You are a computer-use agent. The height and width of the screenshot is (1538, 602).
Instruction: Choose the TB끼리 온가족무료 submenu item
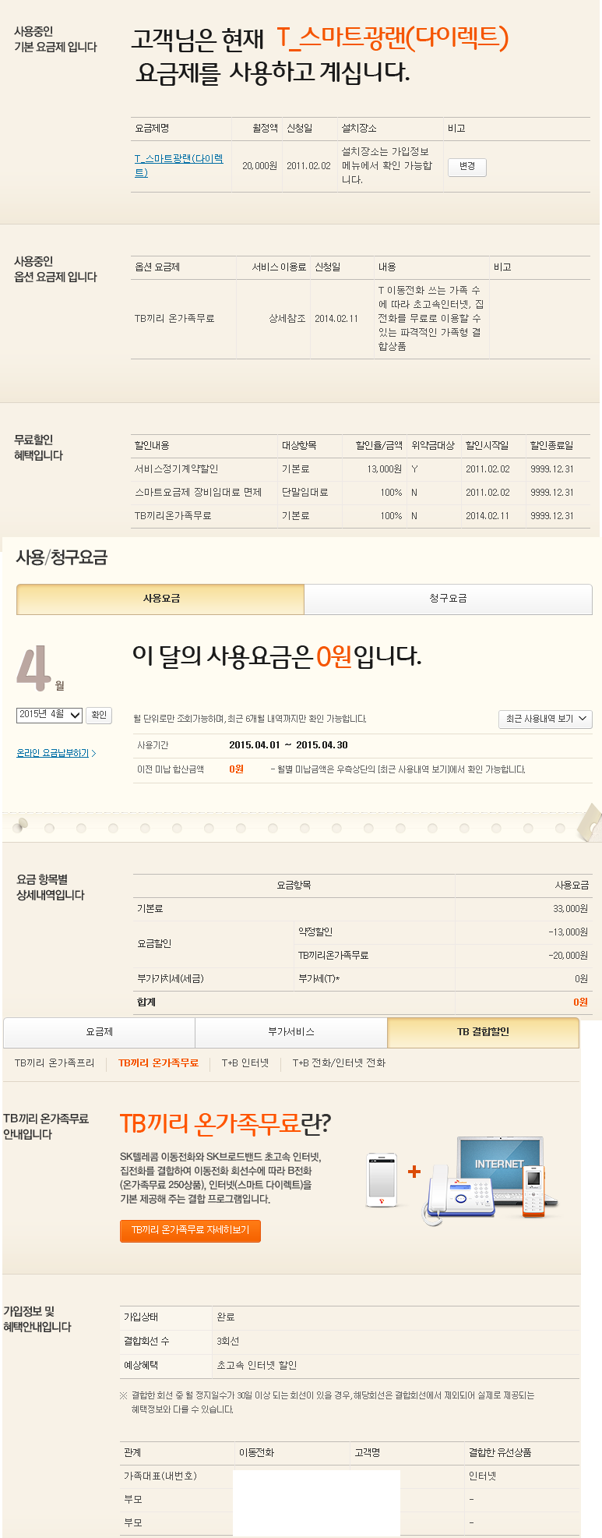pyautogui.click(x=158, y=1063)
